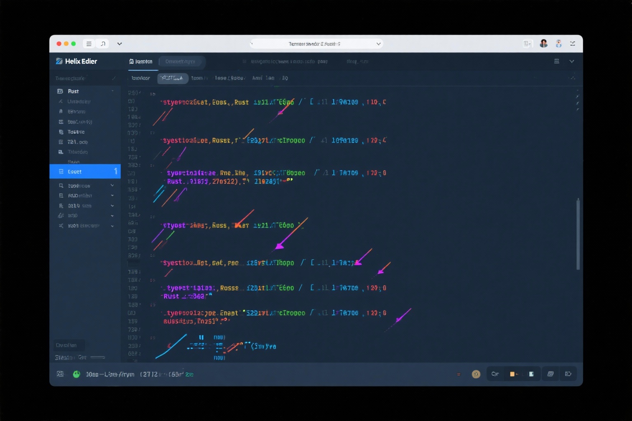The width and height of the screenshot is (632, 421).
Task: Click the green status circle in status bar
Action: point(77,374)
